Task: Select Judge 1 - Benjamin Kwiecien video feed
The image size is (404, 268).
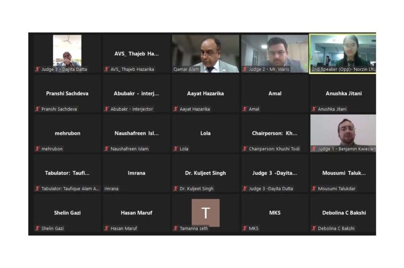Action: click(343, 133)
